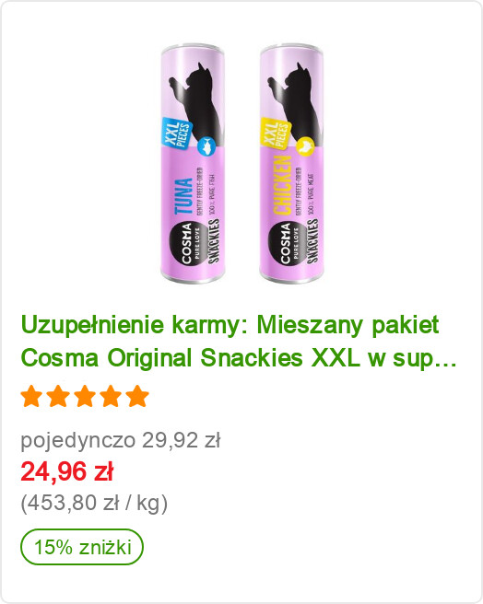Open the Cosma Snackies chicken tube image

(291, 164)
